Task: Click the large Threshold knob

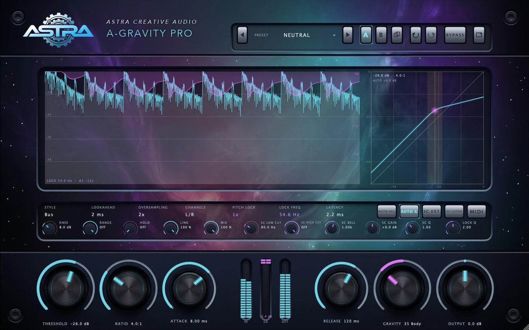Action: pyautogui.click(x=65, y=288)
